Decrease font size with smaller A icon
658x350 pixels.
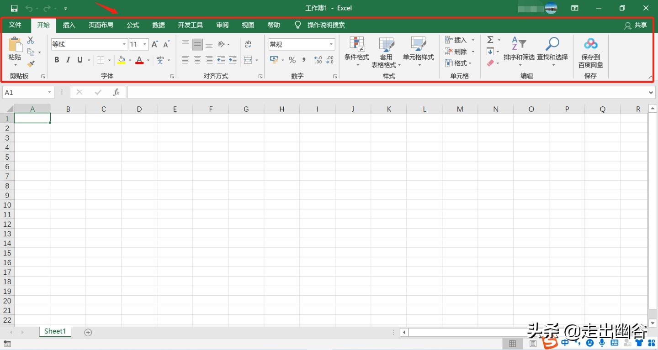166,44
